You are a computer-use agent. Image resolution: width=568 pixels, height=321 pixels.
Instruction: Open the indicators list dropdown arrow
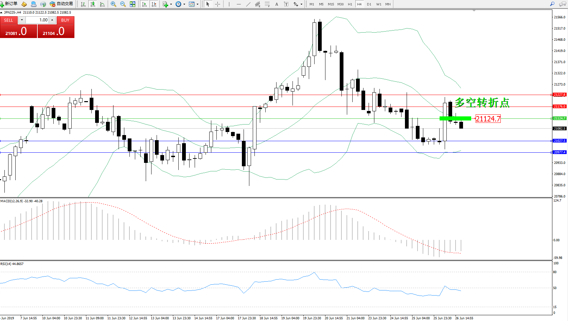(171, 4)
